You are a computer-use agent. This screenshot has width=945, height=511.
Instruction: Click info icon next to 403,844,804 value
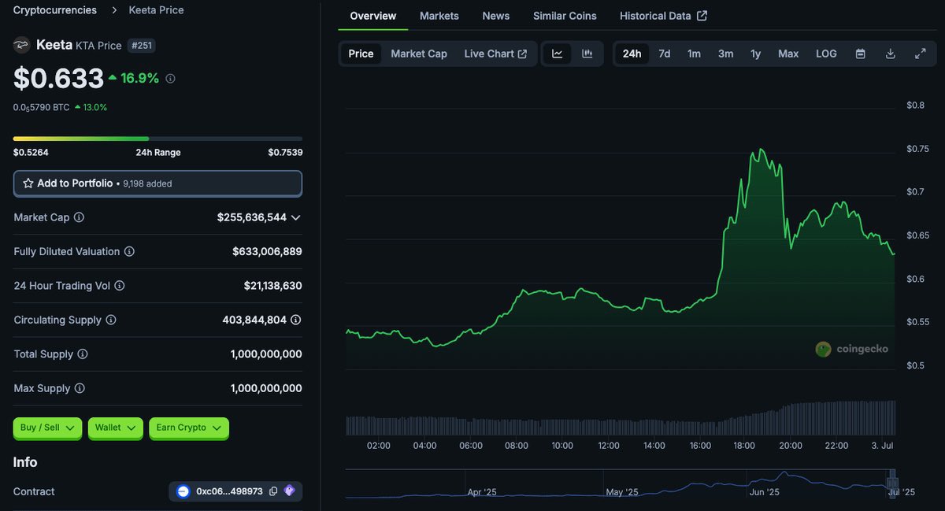(296, 320)
